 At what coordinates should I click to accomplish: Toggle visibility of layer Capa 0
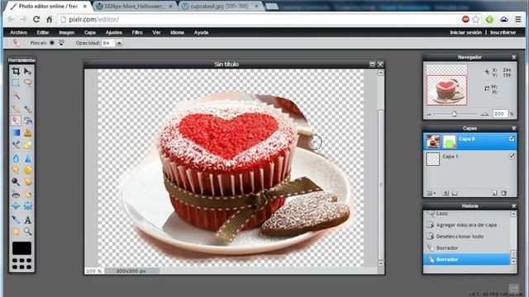pos(512,139)
